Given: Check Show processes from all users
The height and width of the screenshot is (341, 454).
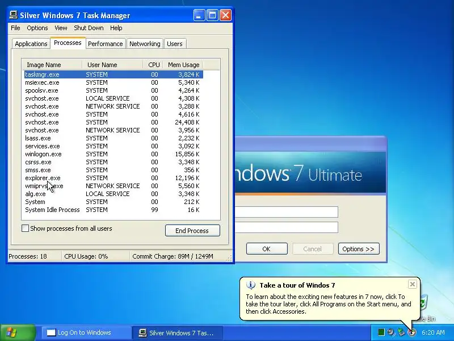Looking at the screenshot, I should [25, 228].
